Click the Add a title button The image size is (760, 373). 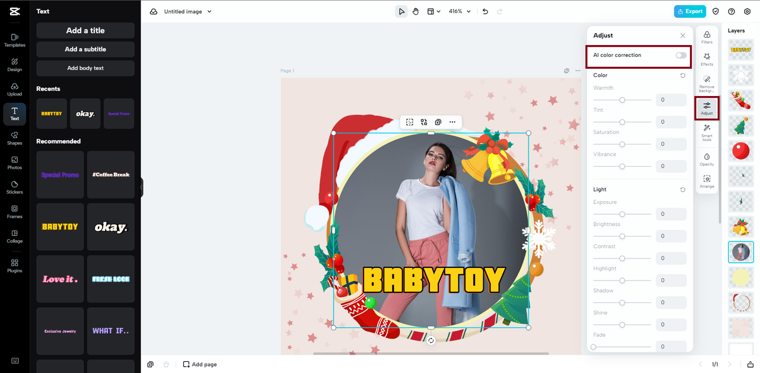(85, 31)
